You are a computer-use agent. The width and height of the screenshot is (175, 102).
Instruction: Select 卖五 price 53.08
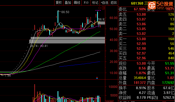[x=141, y=14]
